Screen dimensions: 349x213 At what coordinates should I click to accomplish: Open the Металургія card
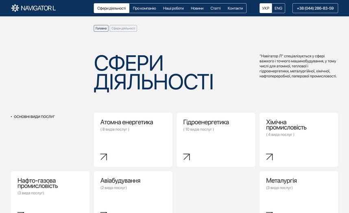pyautogui.click(x=299, y=192)
